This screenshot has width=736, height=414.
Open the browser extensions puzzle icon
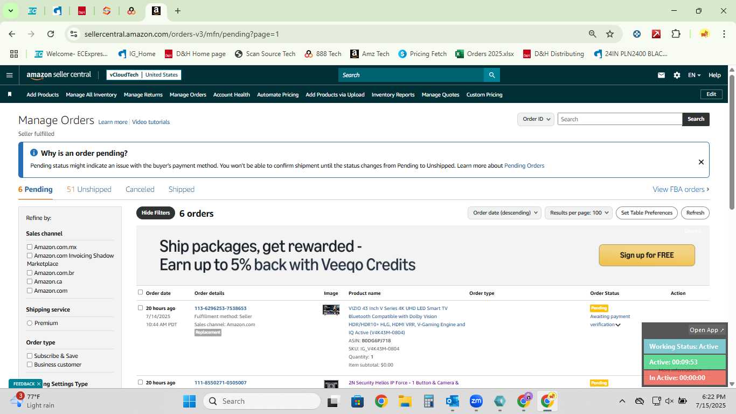pyautogui.click(x=676, y=34)
